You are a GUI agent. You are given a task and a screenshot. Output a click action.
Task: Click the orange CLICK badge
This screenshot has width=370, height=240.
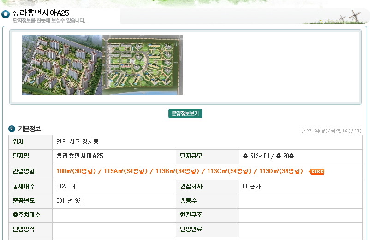(x=316, y=171)
